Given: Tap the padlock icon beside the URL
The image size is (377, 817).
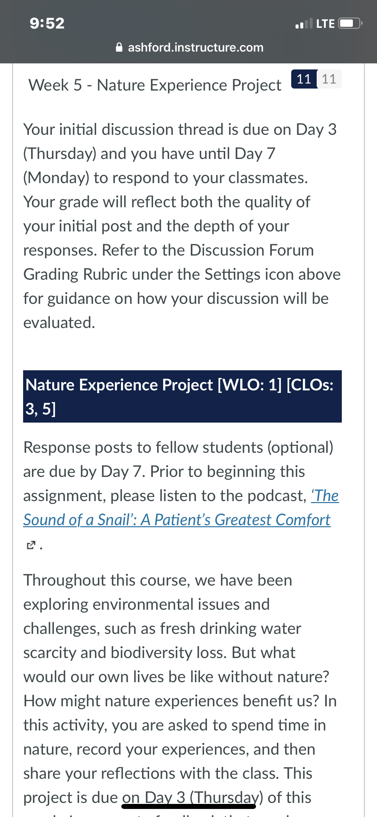Looking at the screenshot, I should 119,47.
